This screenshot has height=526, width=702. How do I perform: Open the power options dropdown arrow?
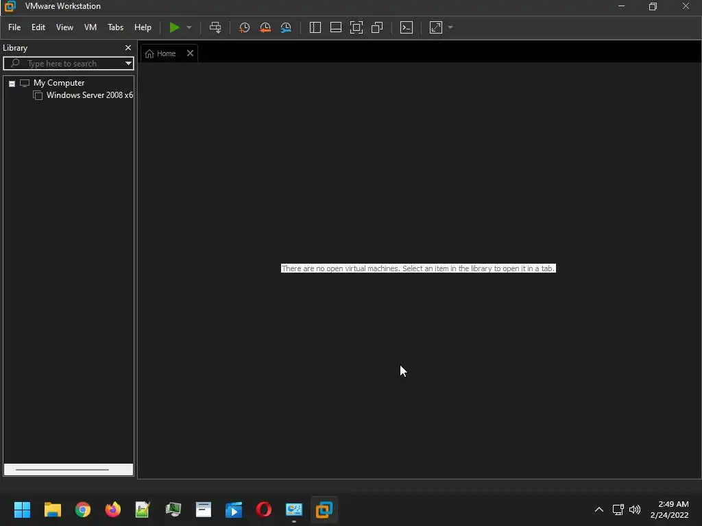[x=189, y=27]
